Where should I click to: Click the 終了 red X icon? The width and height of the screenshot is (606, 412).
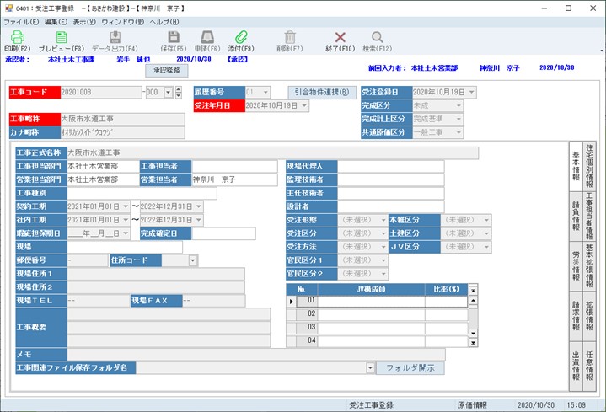[x=341, y=37]
